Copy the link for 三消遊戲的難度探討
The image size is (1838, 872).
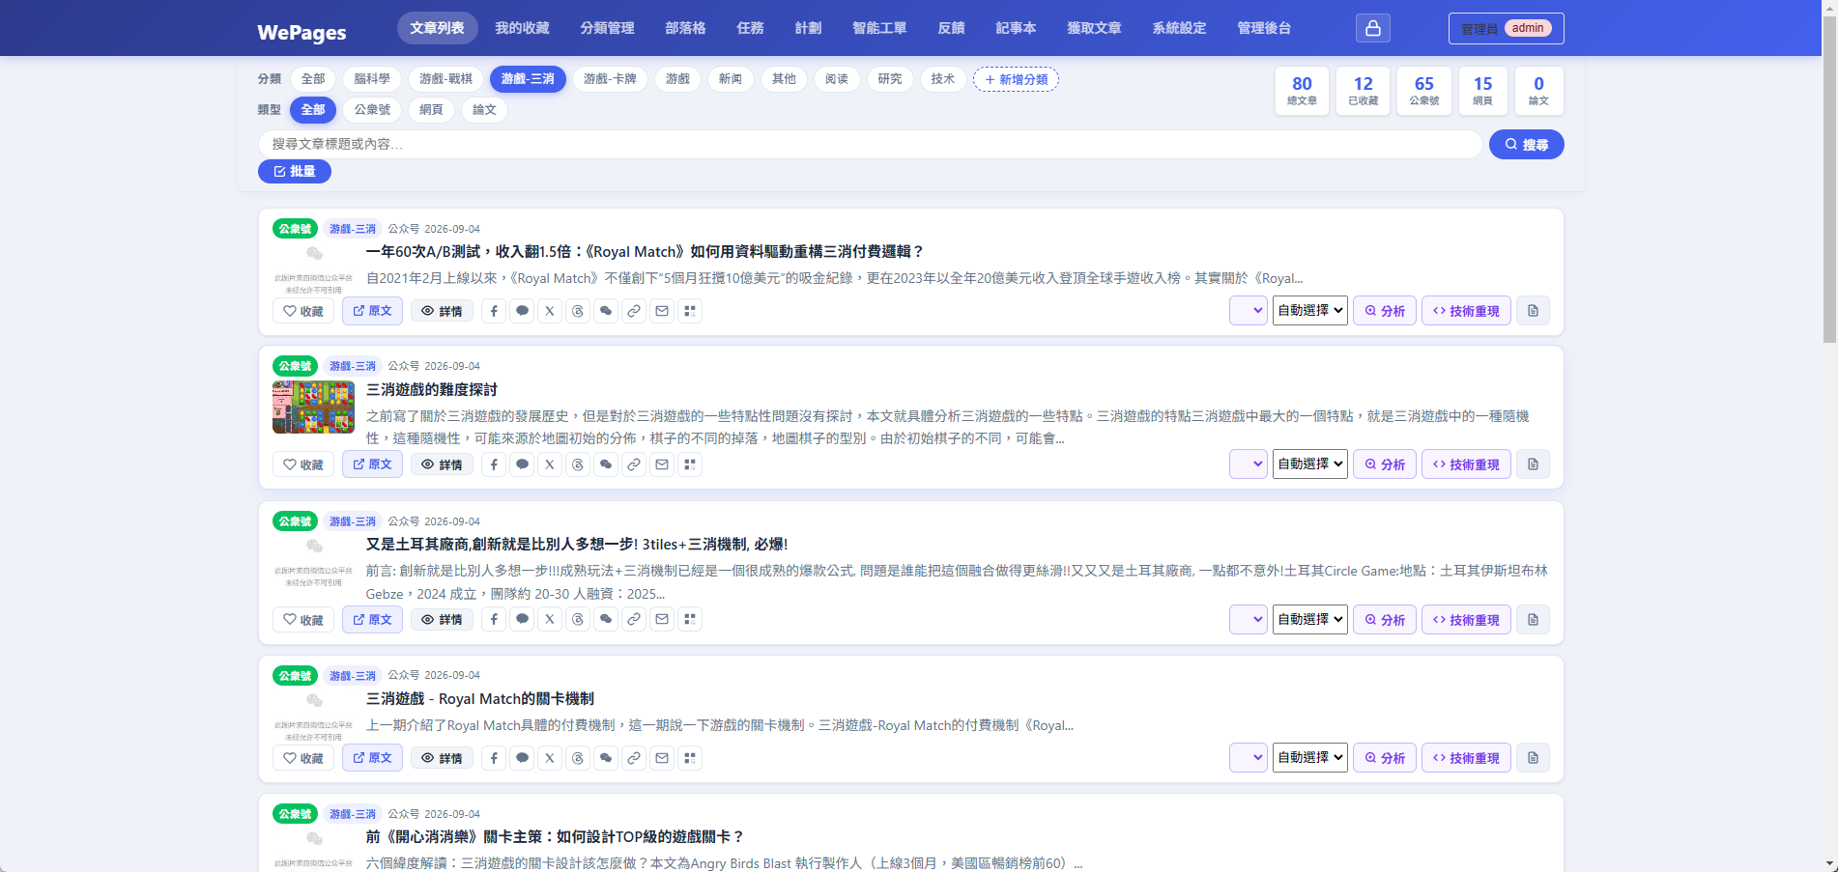pos(634,464)
